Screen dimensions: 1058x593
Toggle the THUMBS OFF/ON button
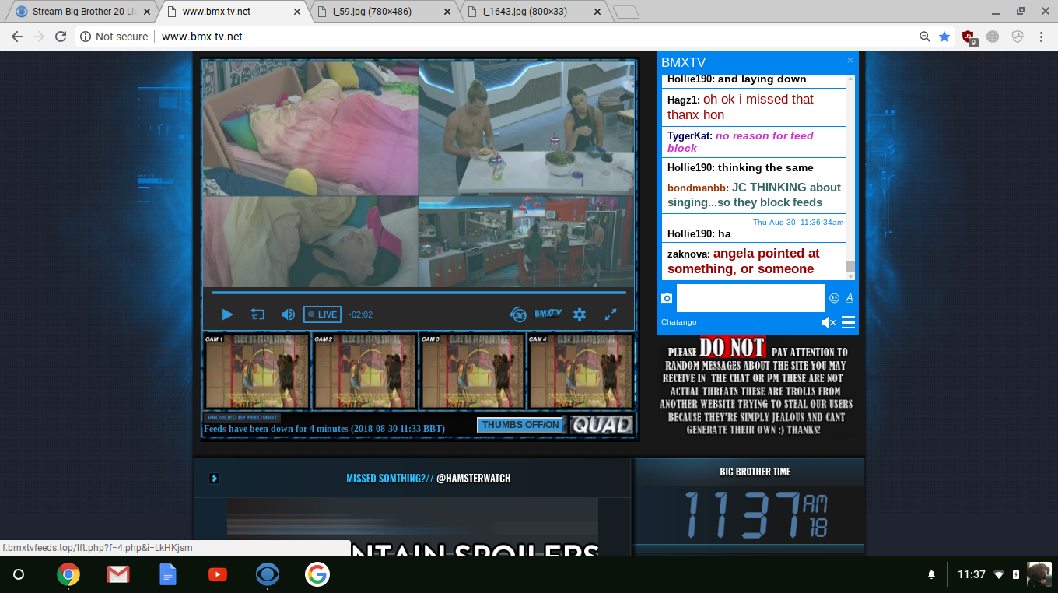tap(521, 425)
